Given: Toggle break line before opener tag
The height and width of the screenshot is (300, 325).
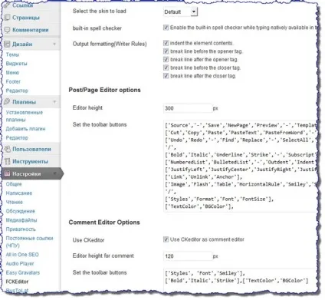Looking at the screenshot, I should click(x=166, y=51).
